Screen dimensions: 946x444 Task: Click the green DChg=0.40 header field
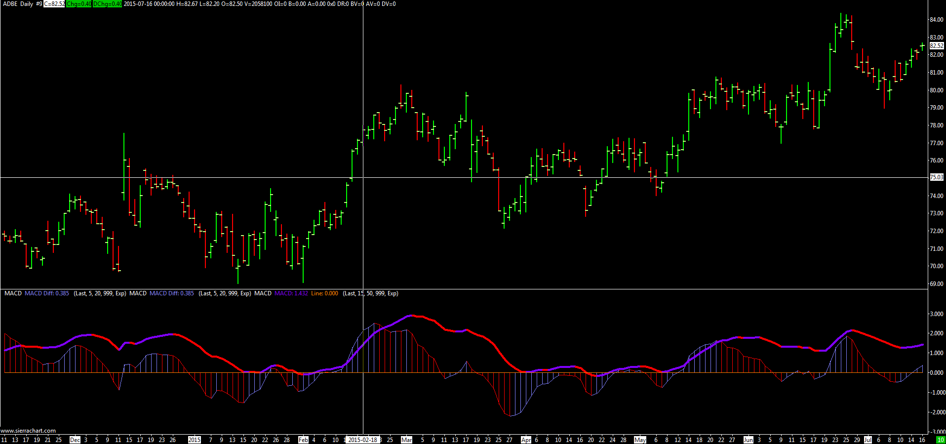[108, 4]
